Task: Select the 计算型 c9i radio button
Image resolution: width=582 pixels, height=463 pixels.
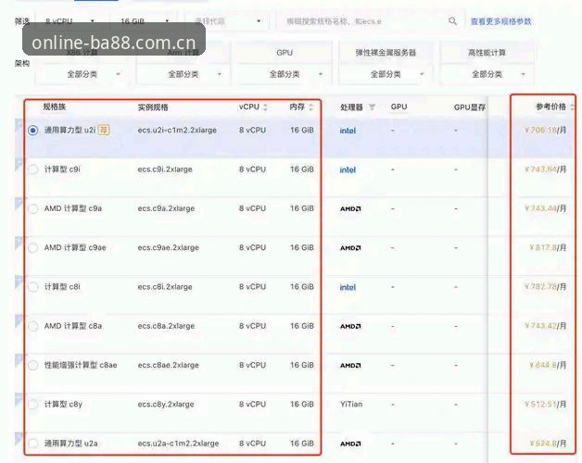Action: coord(33,169)
